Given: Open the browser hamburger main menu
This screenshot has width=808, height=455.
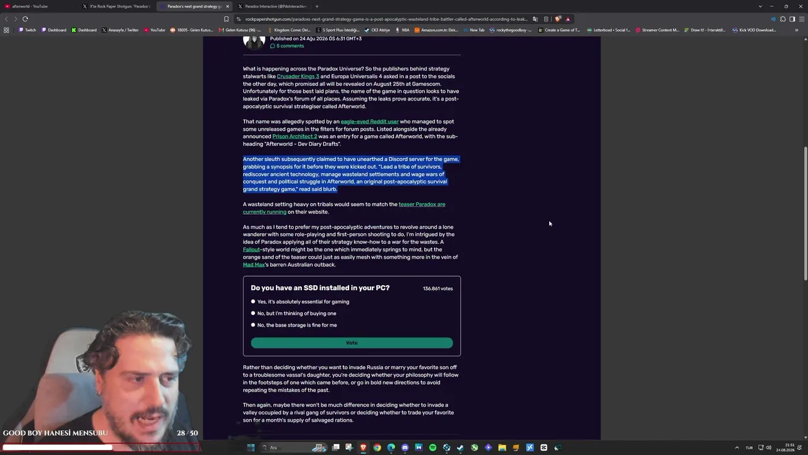Looking at the screenshot, I should 802,19.
